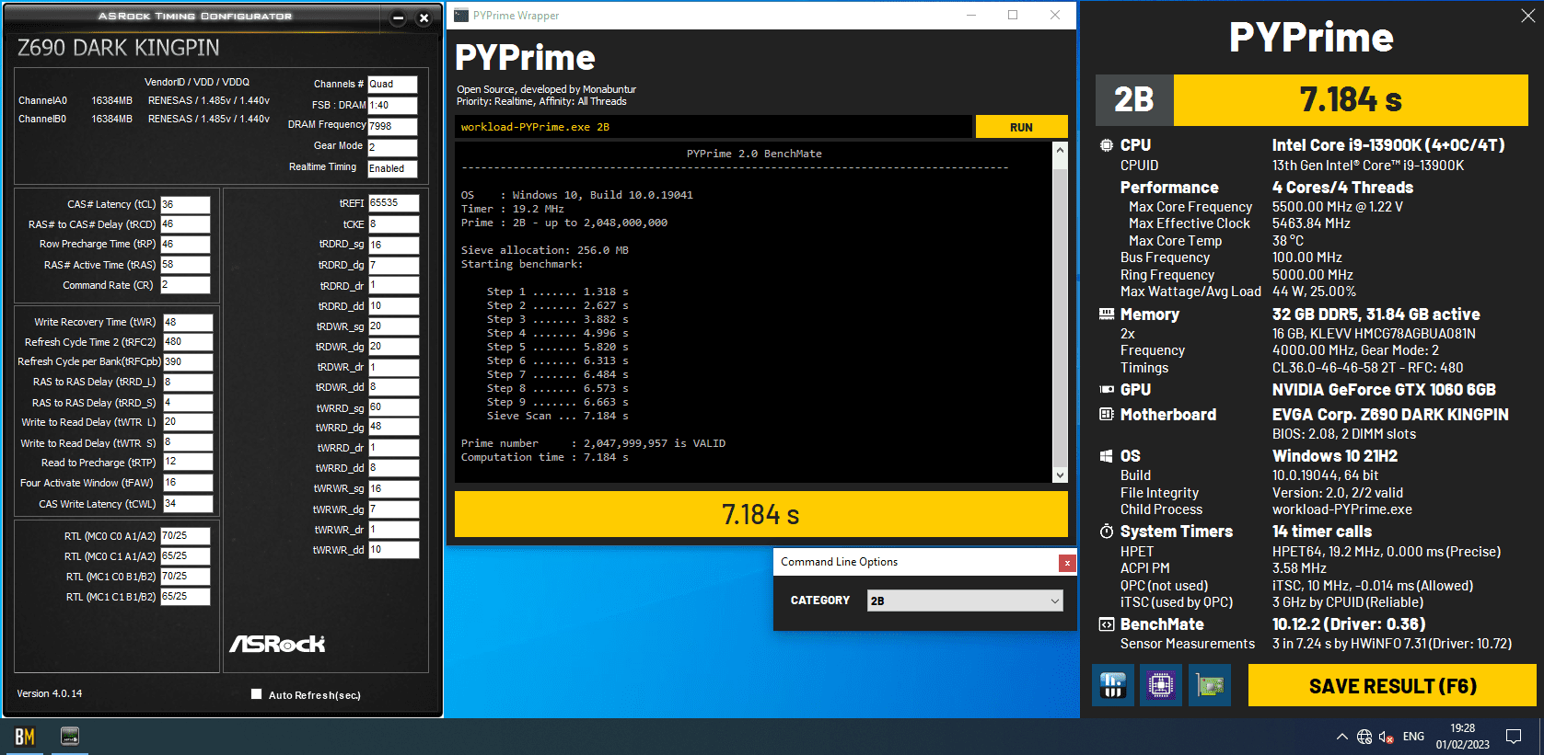Click CAS Write Latency (tCWL) field
The height and width of the screenshot is (755, 1544).
pyautogui.click(x=188, y=504)
